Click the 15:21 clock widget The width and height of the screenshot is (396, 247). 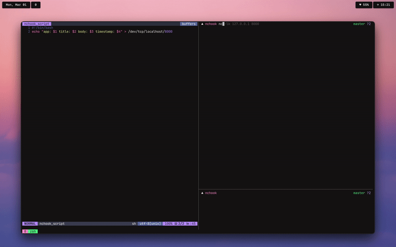383,5
